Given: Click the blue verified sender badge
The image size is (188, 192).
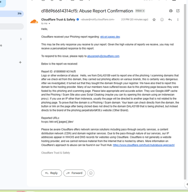Looking at the screenshot, I should (78, 20).
